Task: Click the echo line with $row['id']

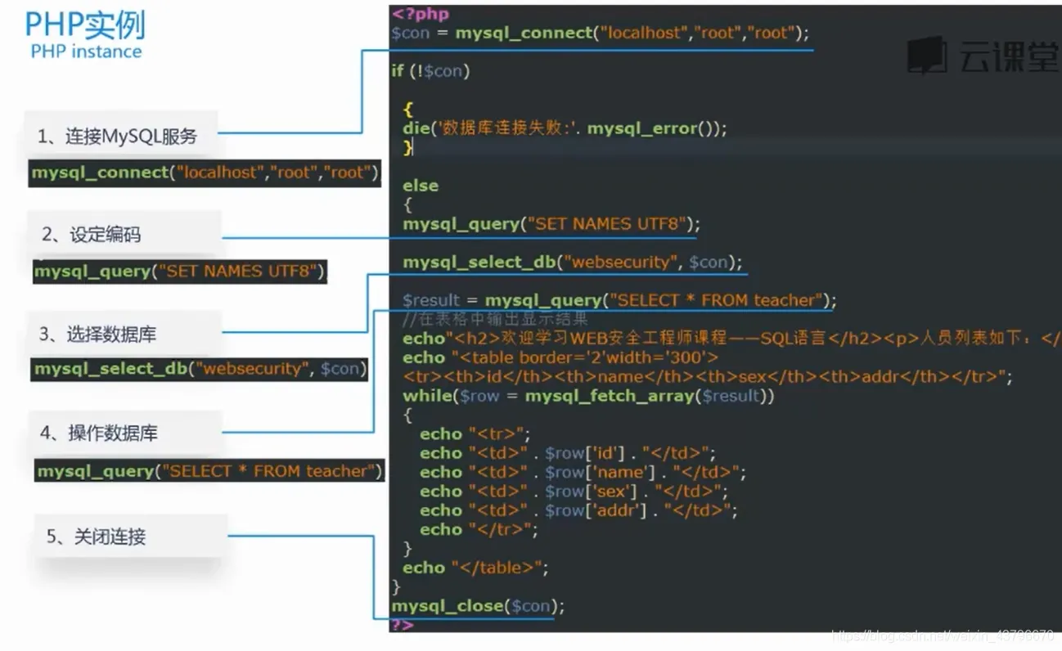Action: tap(568, 453)
